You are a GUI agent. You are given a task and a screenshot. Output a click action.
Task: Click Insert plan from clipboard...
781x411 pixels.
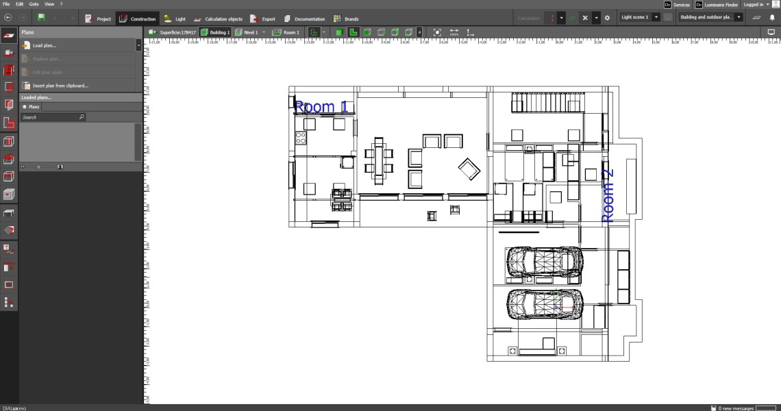(60, 86)
